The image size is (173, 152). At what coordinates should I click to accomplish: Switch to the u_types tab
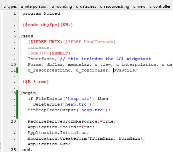(10, 6)
